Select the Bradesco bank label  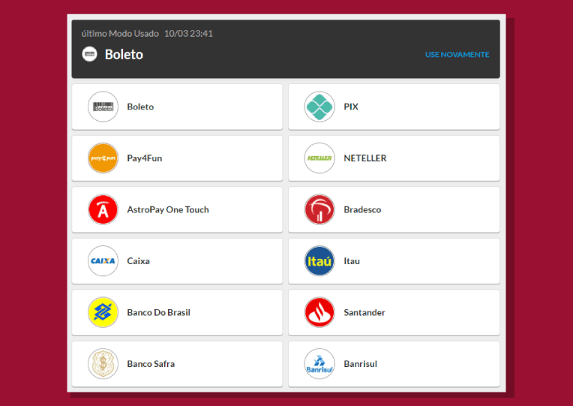(x=362, y=209)
